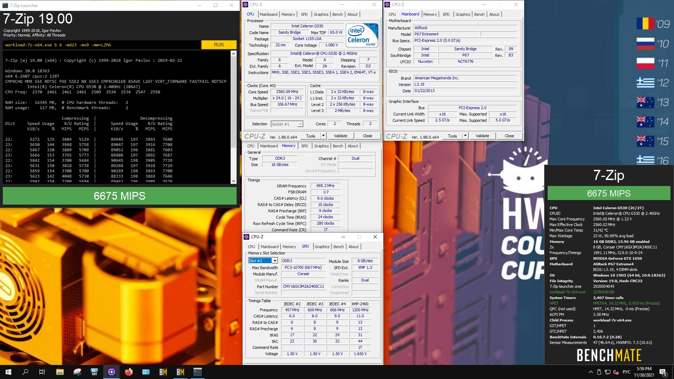Click the Multiplier value 'x 24.0 ( 16 - 24 )'
This screenshot has height=379, width=674.
[287, 98]
